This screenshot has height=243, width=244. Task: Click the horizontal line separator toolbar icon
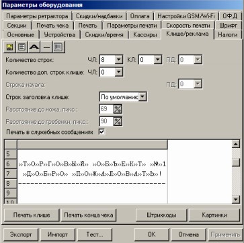46,47
